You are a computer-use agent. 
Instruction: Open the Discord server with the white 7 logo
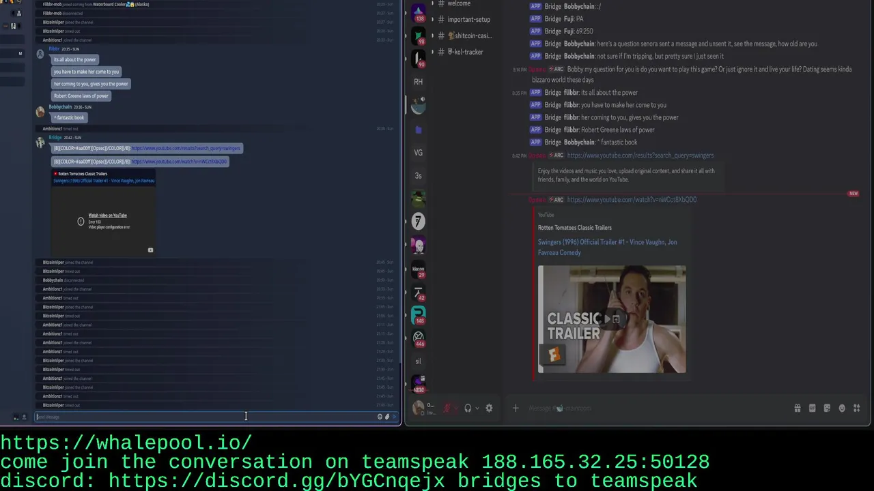pyautogui.click(x=419, y=221)
